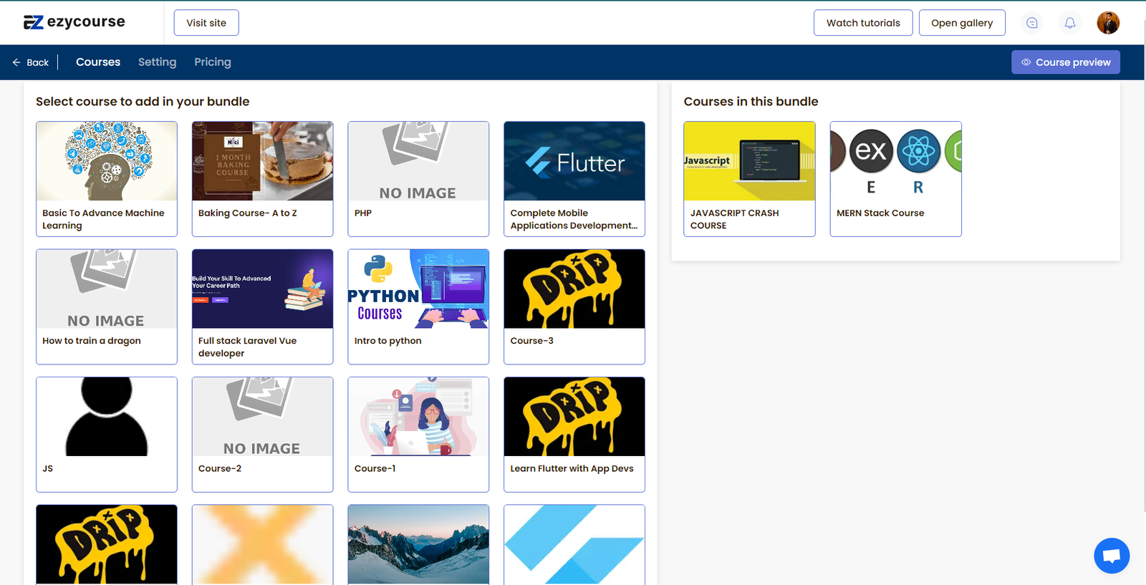The height and width of the screenshot is (585, 1146).
Task: Switch to the Pricing tab
Action: (x=212, y=62)
